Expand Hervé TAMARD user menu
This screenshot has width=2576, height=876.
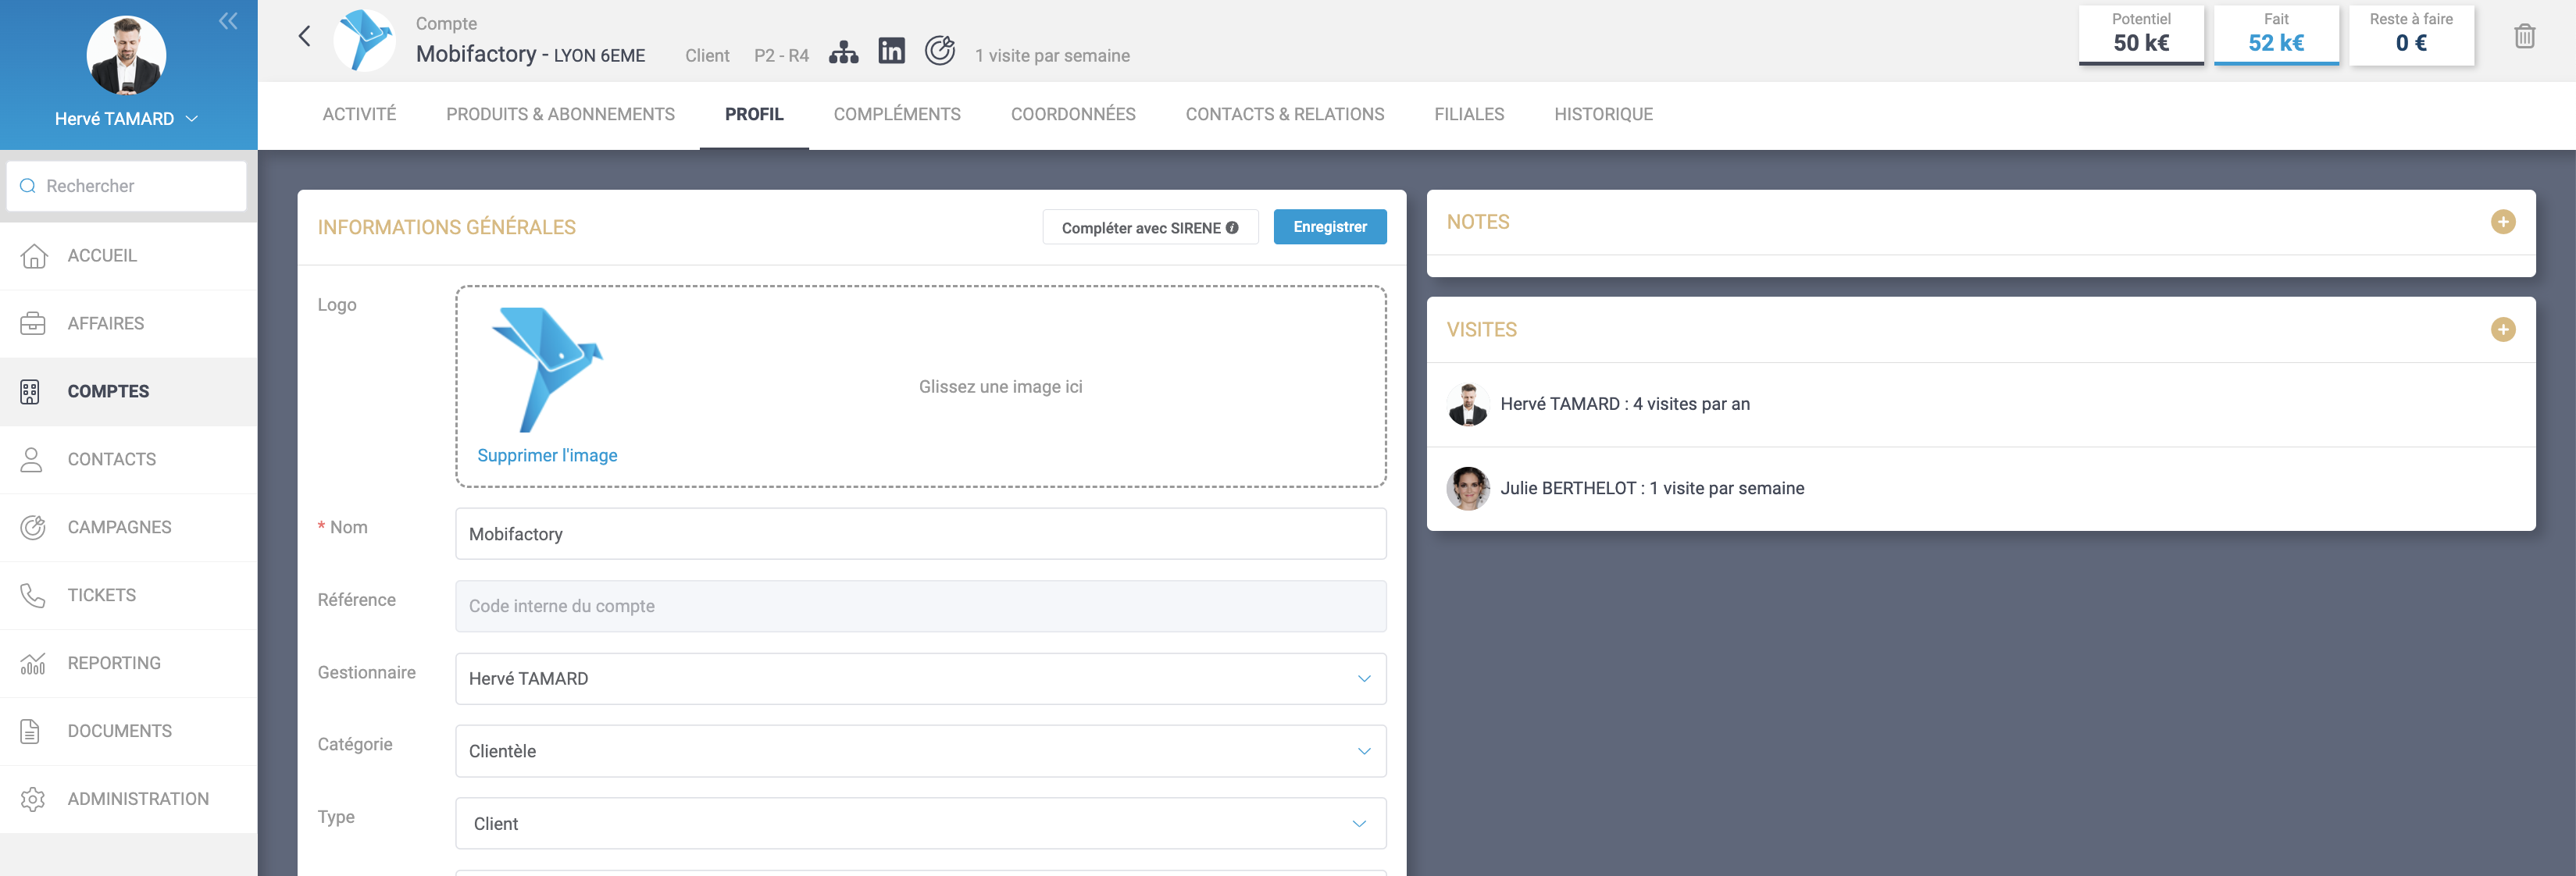click(127, 119)
